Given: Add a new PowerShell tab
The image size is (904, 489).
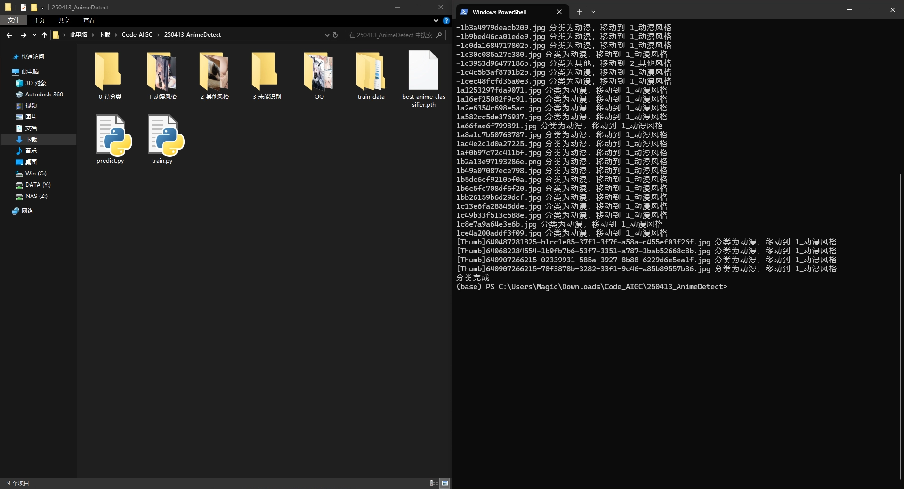Looking at the screenshot, I should [579, 12].
